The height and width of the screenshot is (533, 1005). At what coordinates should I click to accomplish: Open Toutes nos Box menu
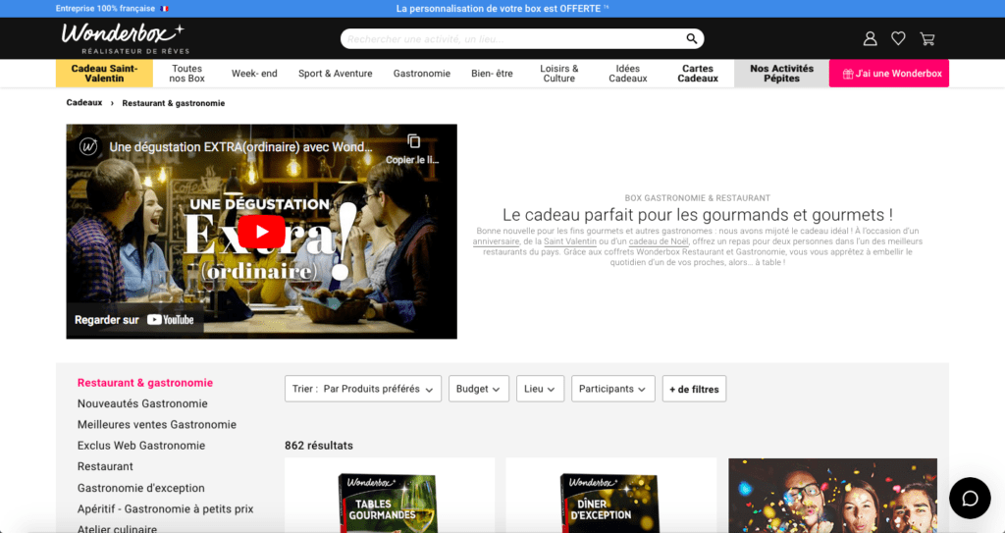tap(187, 73)
